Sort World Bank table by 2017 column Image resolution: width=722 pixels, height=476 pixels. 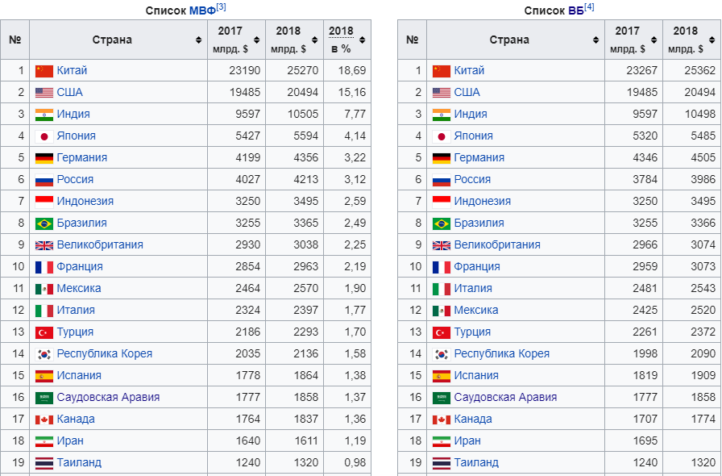(x=654, y=40)
